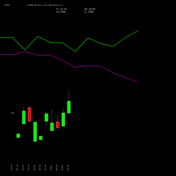
Task: Select the "26 Nov" date label
Action: point(40,167)
